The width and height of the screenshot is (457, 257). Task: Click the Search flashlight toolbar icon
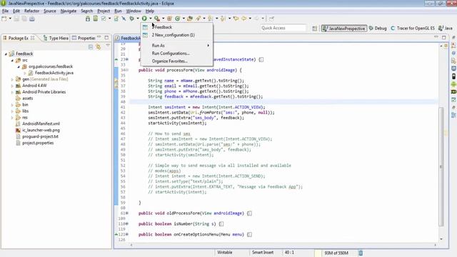199,19
